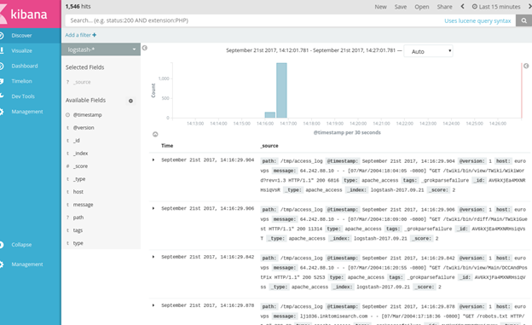Click the Available Fields heading
This screenshot has height=325, width=532.
coord(85,100)
